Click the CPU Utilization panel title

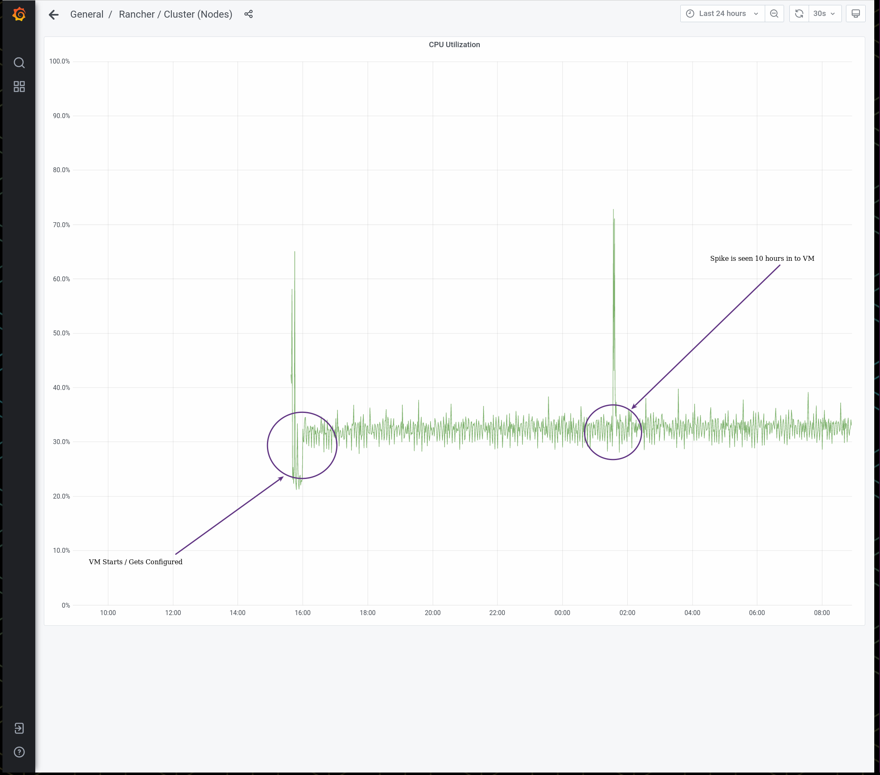coord(454,44)
